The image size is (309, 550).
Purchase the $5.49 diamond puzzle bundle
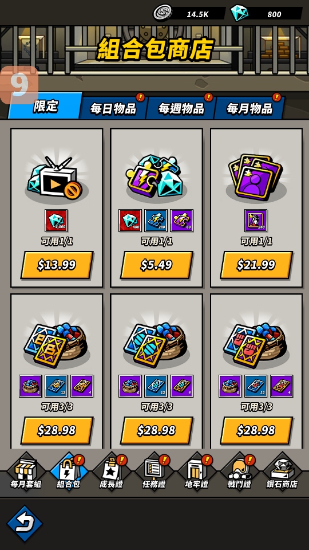(156, 265)
